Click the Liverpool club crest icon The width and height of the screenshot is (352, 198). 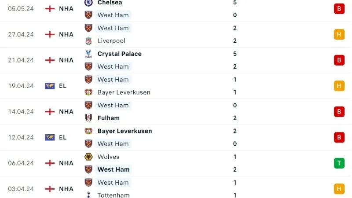88,41
